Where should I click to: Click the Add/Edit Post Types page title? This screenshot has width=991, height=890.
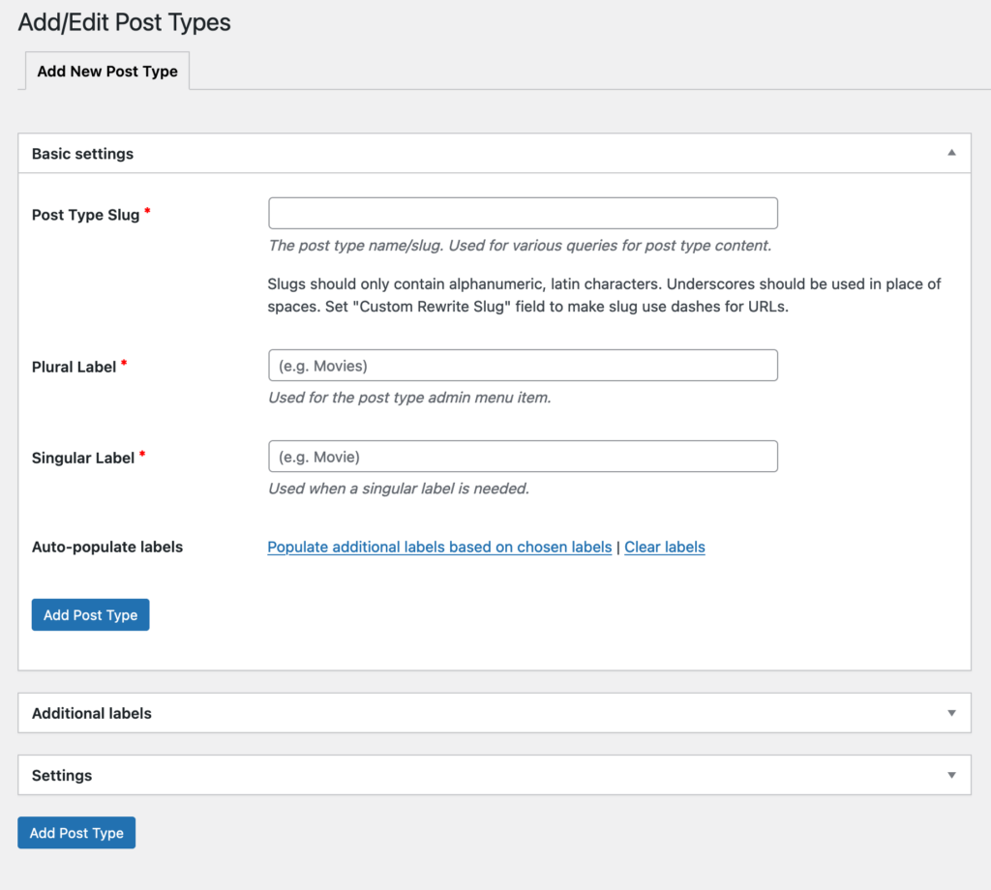pyautogui.click(x=125, y=23)
